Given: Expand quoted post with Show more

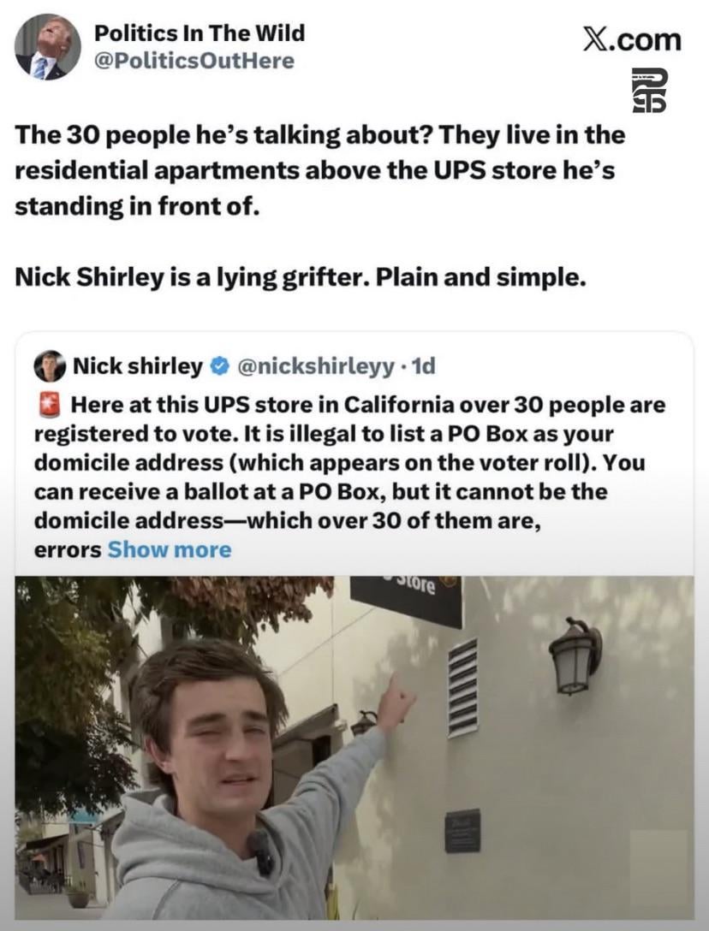Looking at the screenshot, I should pos(170,549).
